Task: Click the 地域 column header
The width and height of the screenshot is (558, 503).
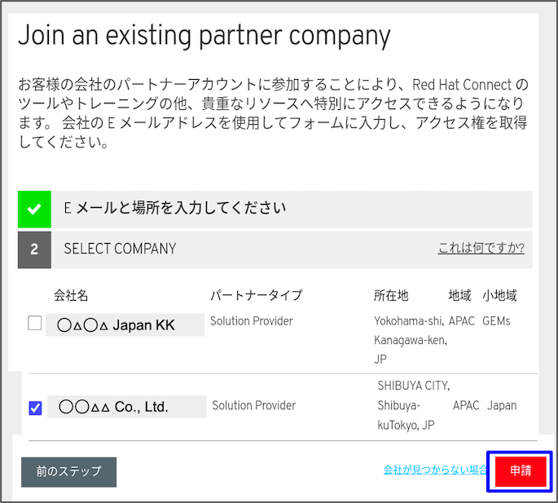Action: click(459, 295)
